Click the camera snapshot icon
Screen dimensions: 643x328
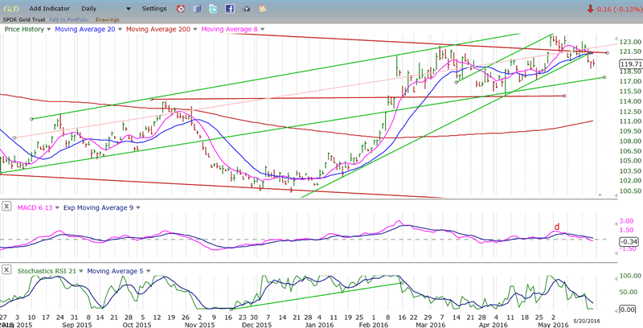pyautogui.click(x=246, y=9)
